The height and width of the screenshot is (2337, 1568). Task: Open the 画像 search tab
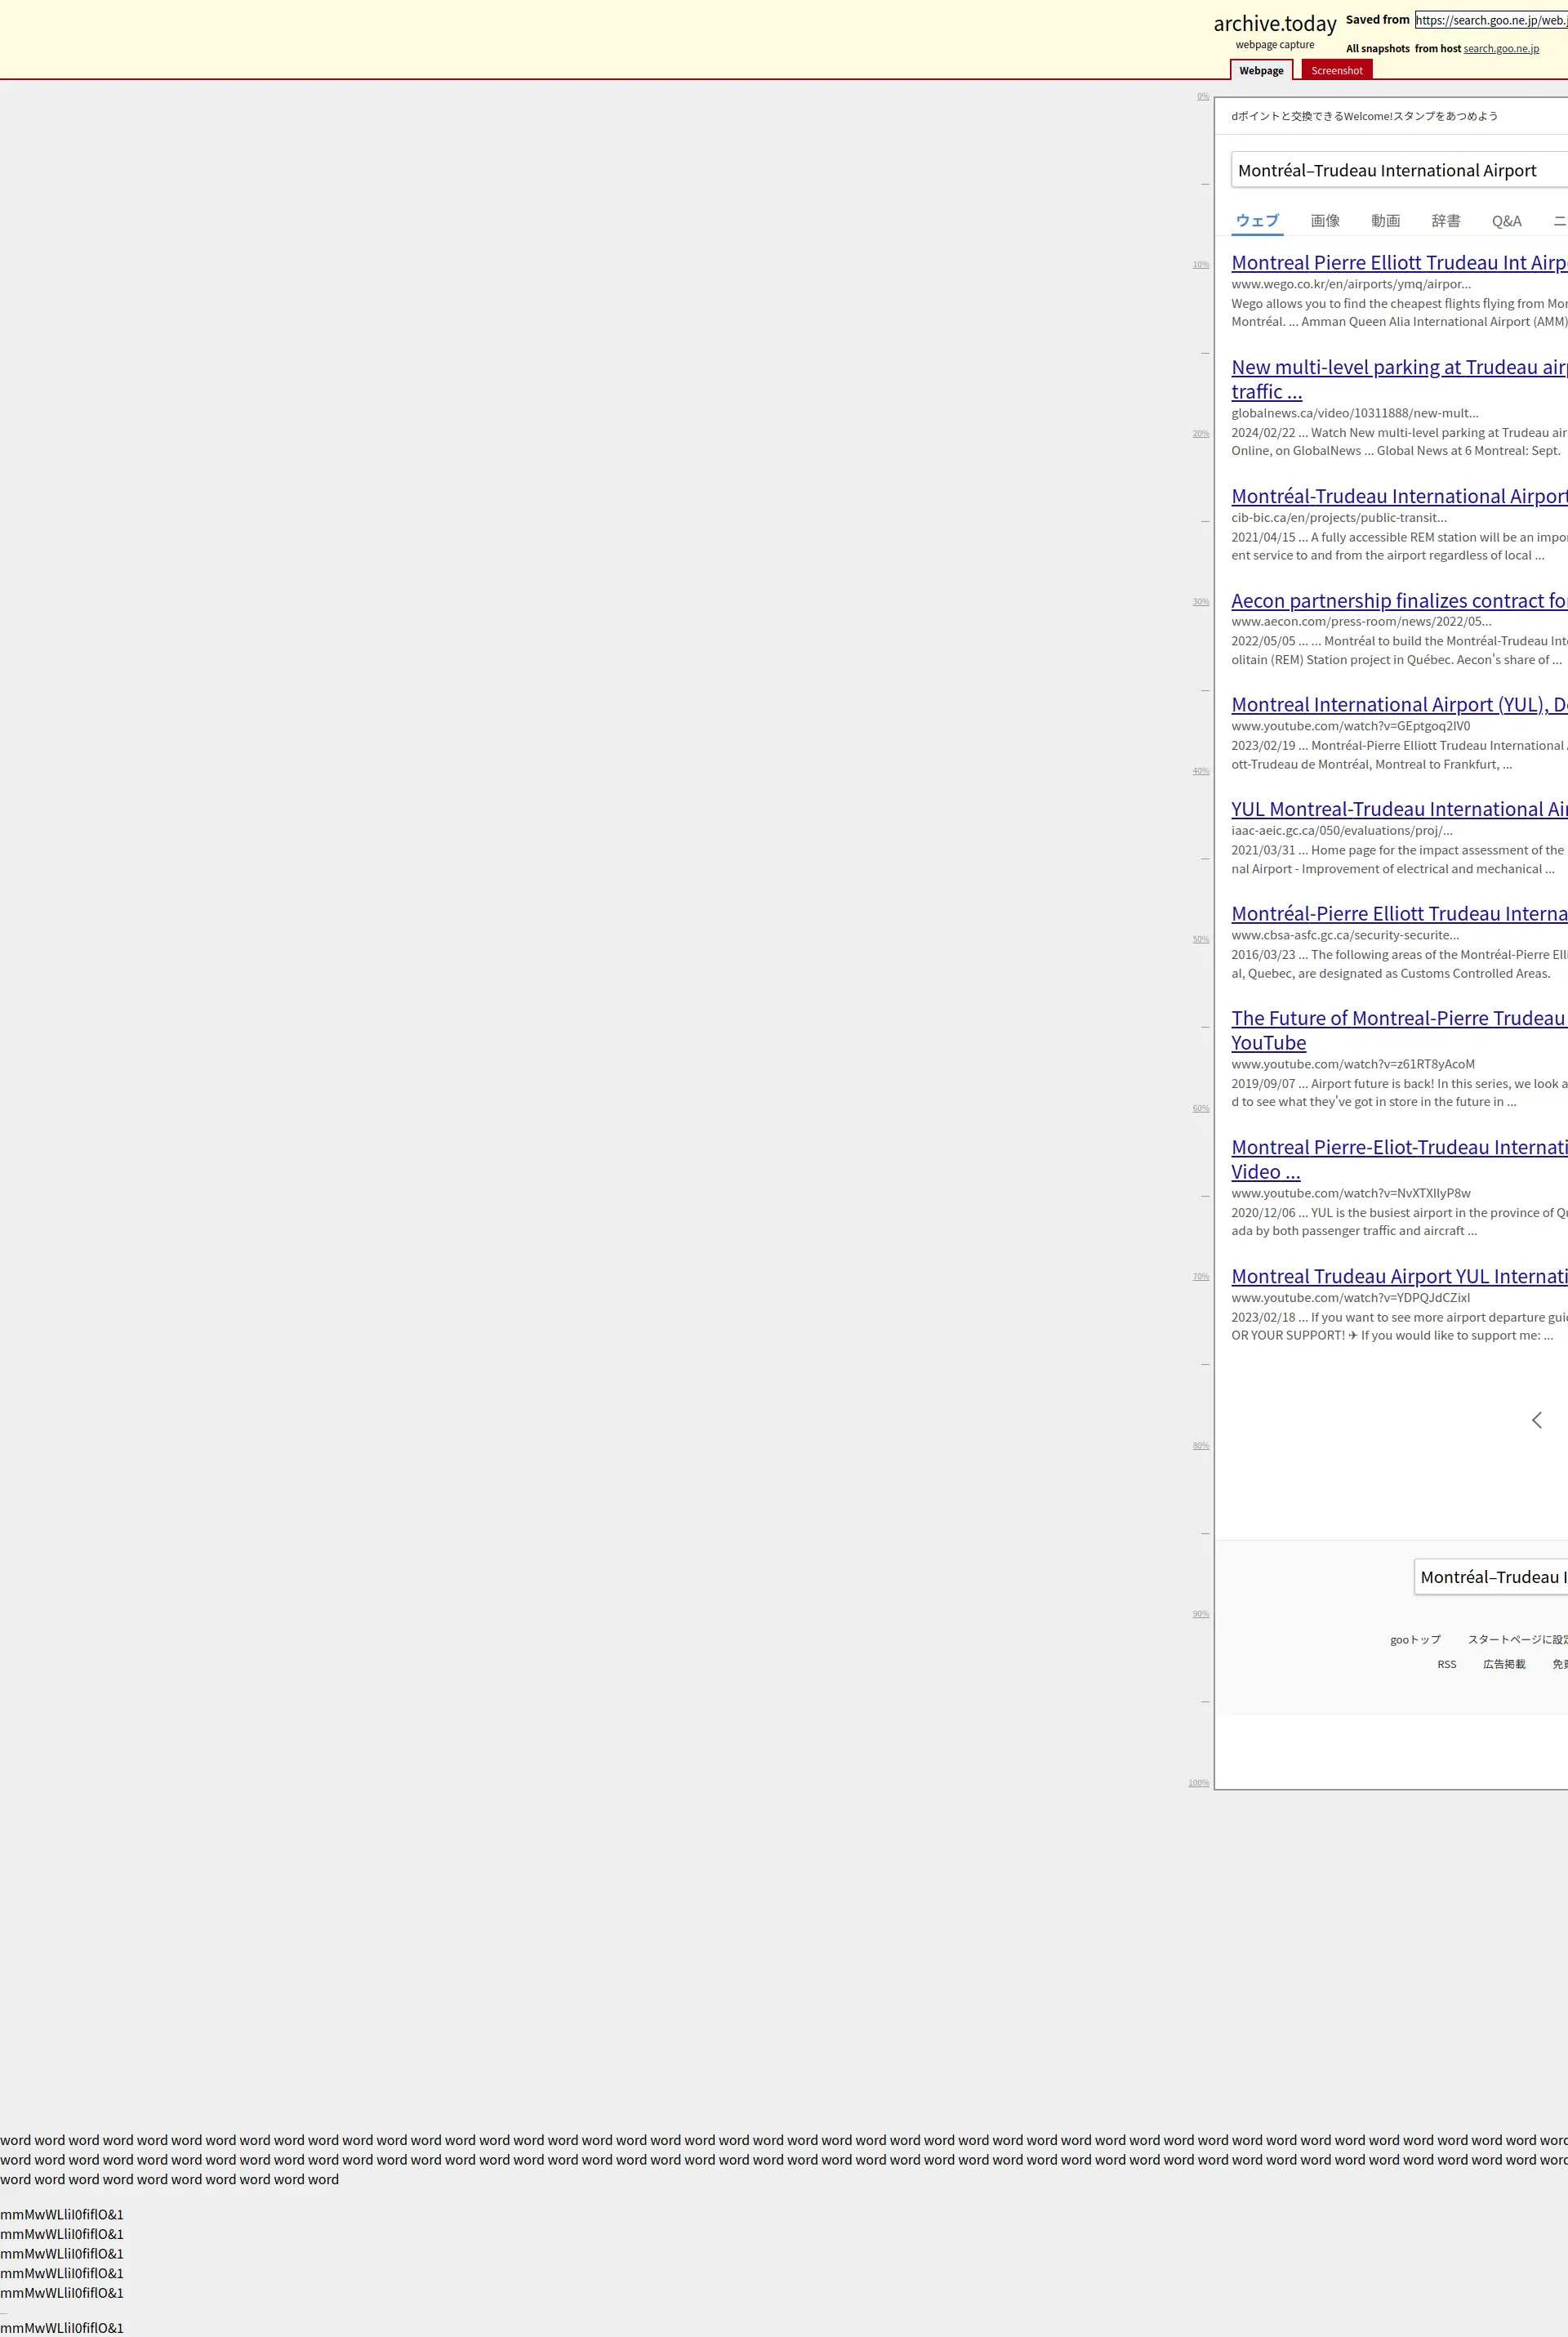[1324, 221]
